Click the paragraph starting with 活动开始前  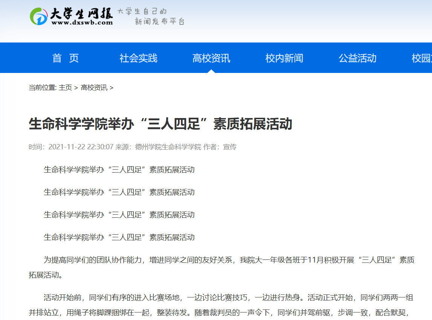coord(222,305)
